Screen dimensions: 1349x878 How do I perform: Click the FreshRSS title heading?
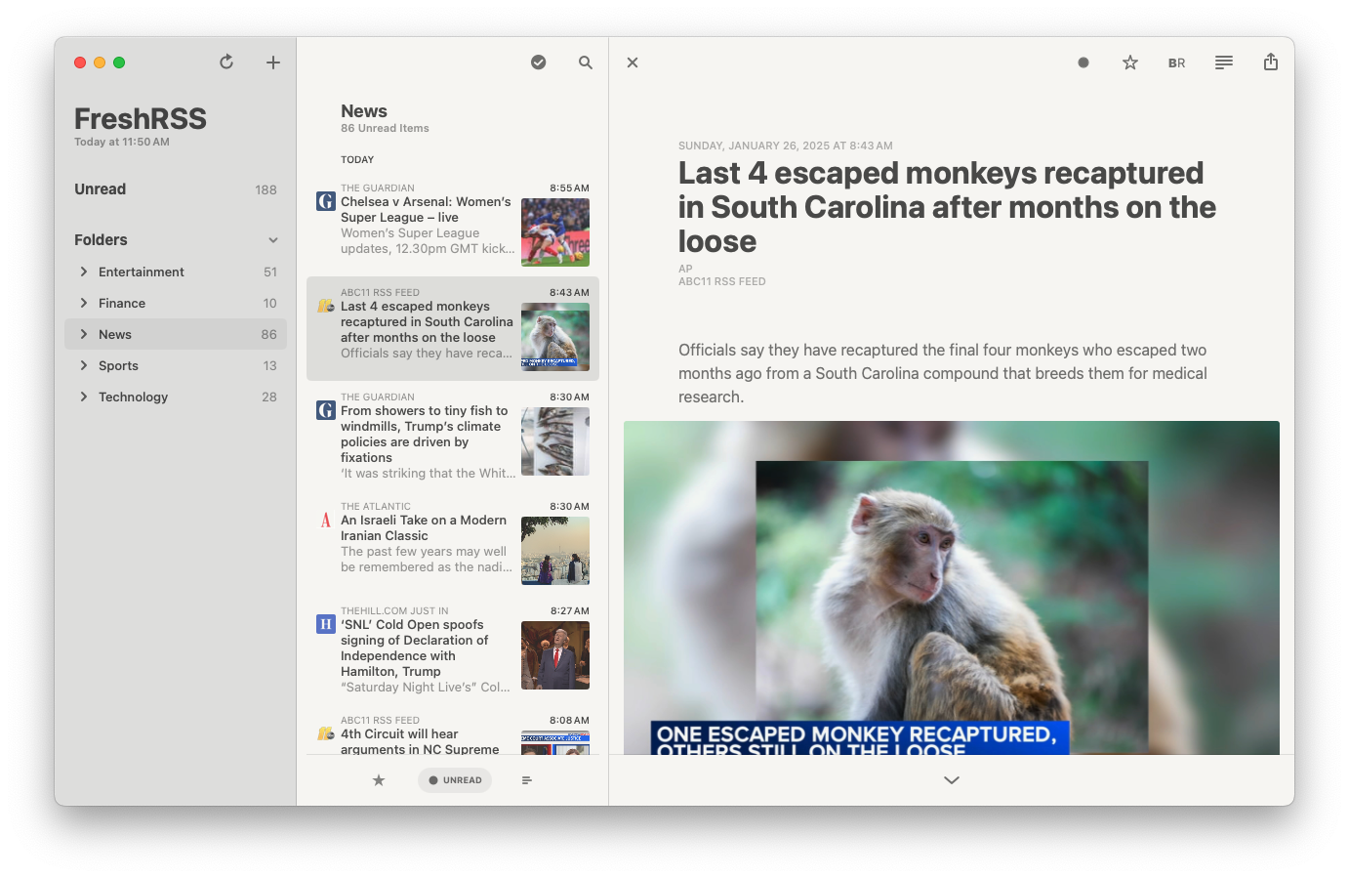point(140,118)
